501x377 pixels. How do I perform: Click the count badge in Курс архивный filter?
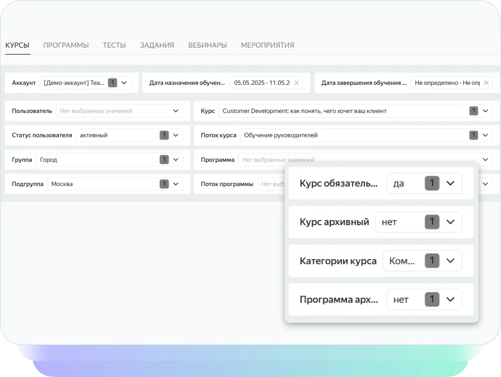[432, 222]
